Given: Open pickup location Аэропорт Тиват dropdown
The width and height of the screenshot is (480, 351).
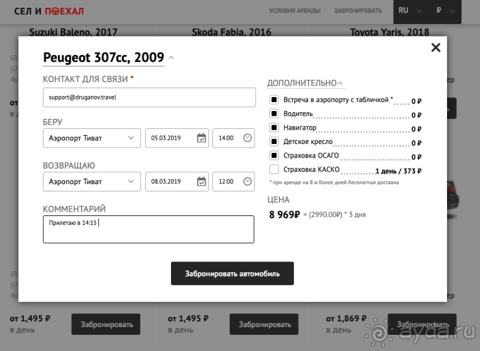Looking at the screenshot, I should [92, 138].
